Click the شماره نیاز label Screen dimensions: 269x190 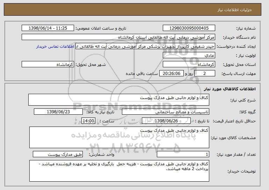tap(246, 29)
